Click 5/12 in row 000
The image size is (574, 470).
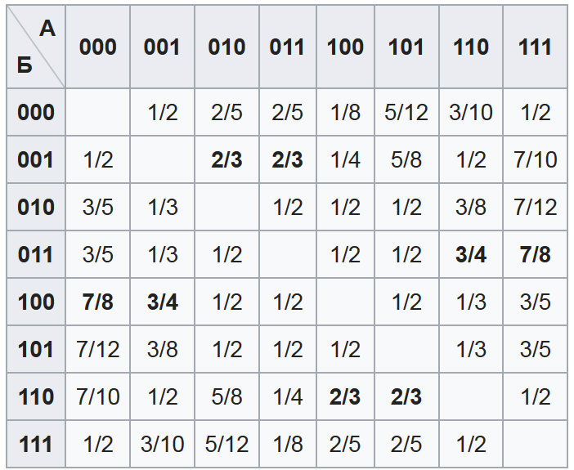(406, 112)
